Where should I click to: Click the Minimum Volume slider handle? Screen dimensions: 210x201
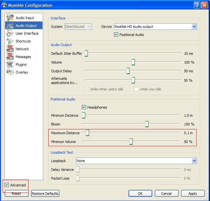(131, 141)
